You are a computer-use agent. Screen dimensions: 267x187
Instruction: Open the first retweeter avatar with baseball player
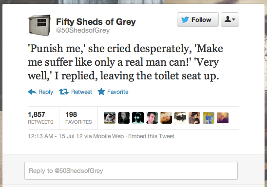pos(110,118)
